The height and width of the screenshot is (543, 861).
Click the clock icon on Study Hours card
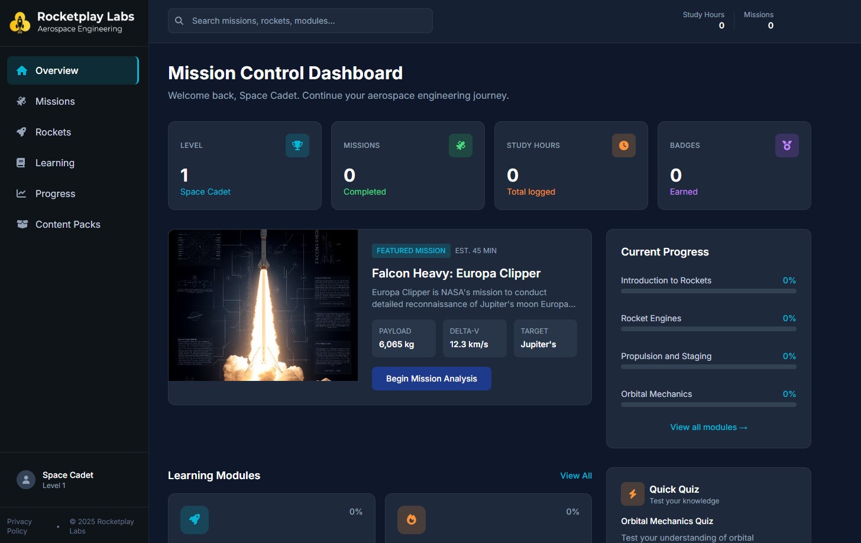click(624, 145)
